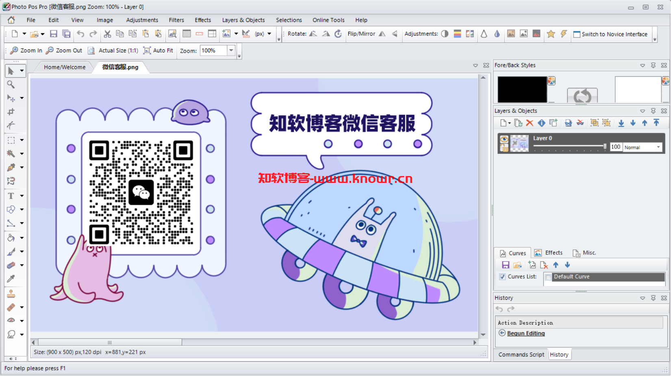671x376 pixels.
Task: Select the Eyedropper color picker tool
Action: pyautogui.click(x=11, y=279)
